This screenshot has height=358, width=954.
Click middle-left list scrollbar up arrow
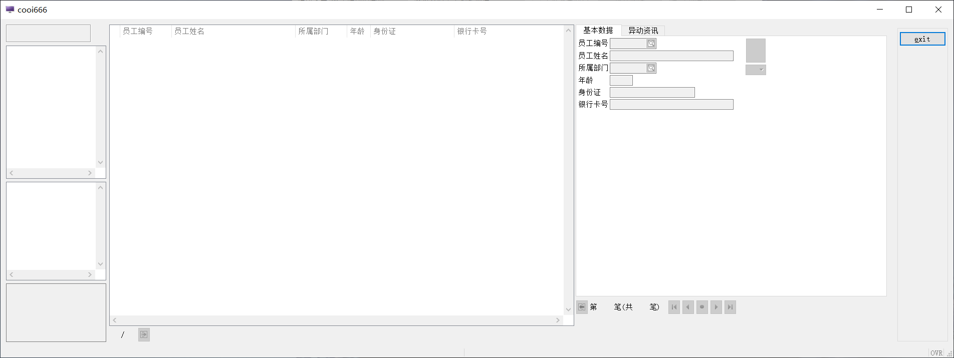(x=100, y=188)
